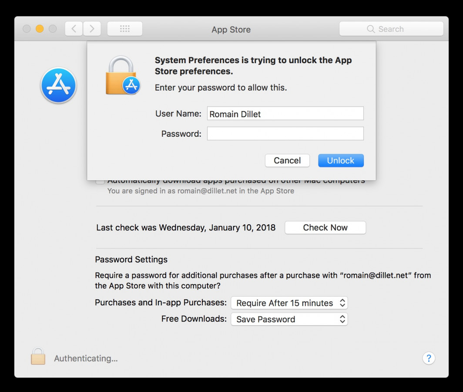Click inside the Search field

(x=392, y=29)
